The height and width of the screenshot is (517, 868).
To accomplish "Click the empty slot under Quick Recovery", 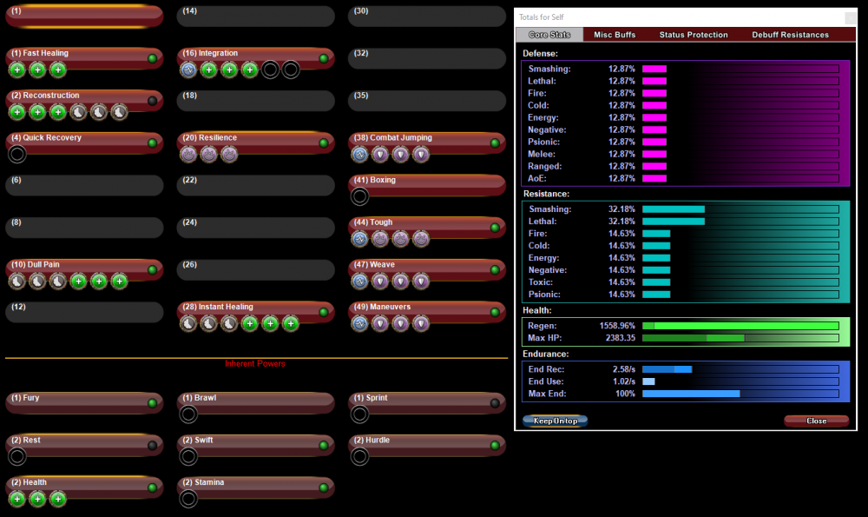I will pyautogui.click(x=17, y=155).
